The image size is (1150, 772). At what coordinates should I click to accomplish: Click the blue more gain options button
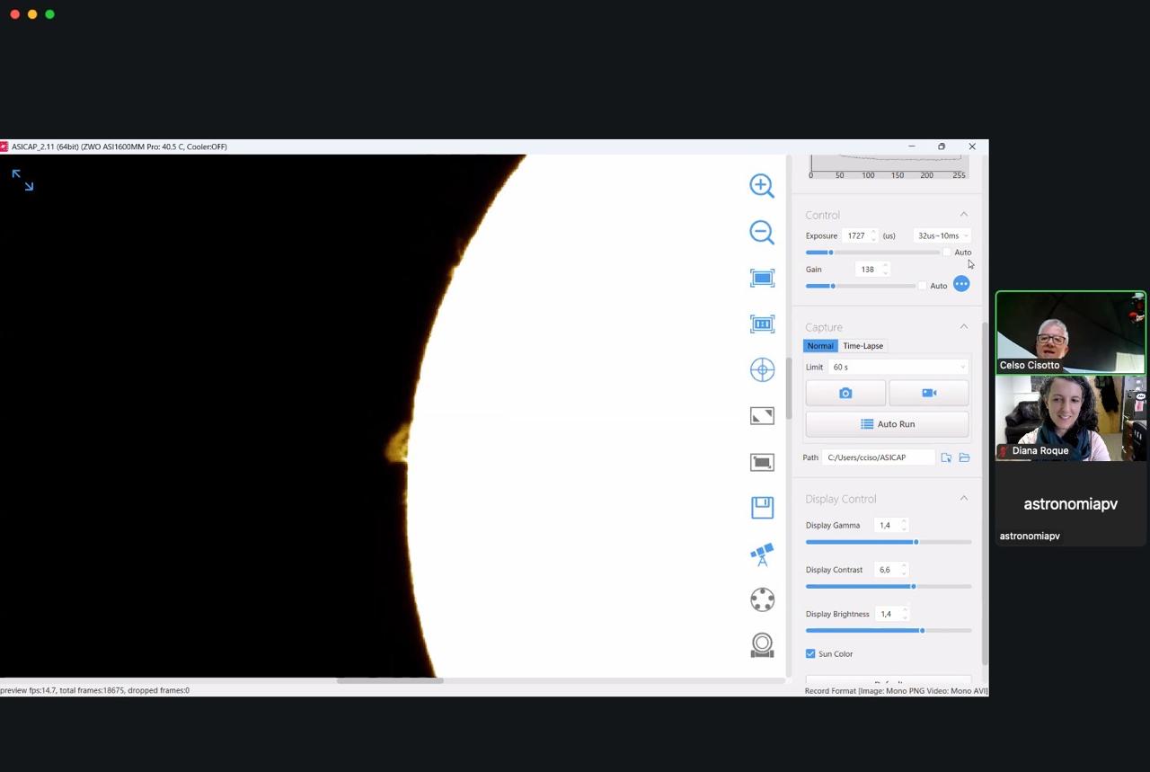click(x=961, y=284)
